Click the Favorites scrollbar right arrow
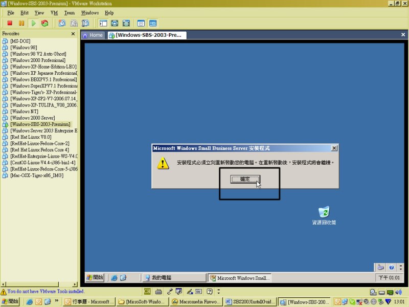Screen dimensions: 409x307 click(x=75, y=284)
